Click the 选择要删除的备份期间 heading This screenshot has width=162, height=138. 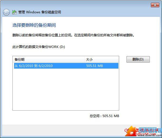coord(34,25)
